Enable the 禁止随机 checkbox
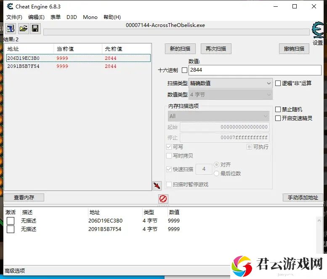Image resolution: width=327 pixels, height=279 pixels. (x=278, y=110)
